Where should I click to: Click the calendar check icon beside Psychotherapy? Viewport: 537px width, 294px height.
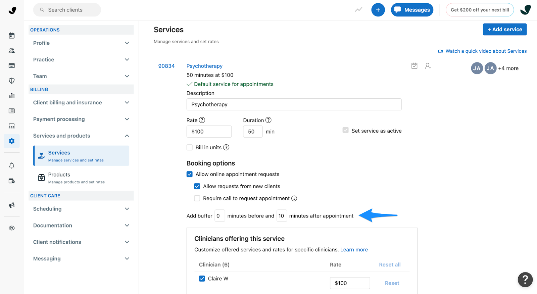click(414, 66)
